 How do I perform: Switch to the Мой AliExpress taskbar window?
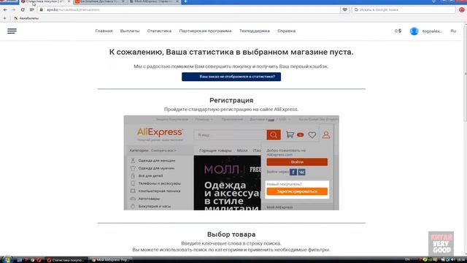[x=111, y=260]
